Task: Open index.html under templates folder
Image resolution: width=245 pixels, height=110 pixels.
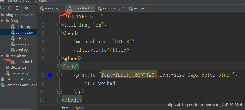Action: pos(21,62)
